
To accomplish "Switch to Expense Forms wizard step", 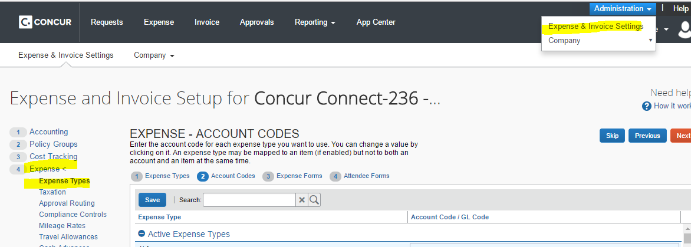I will point(292,176).
